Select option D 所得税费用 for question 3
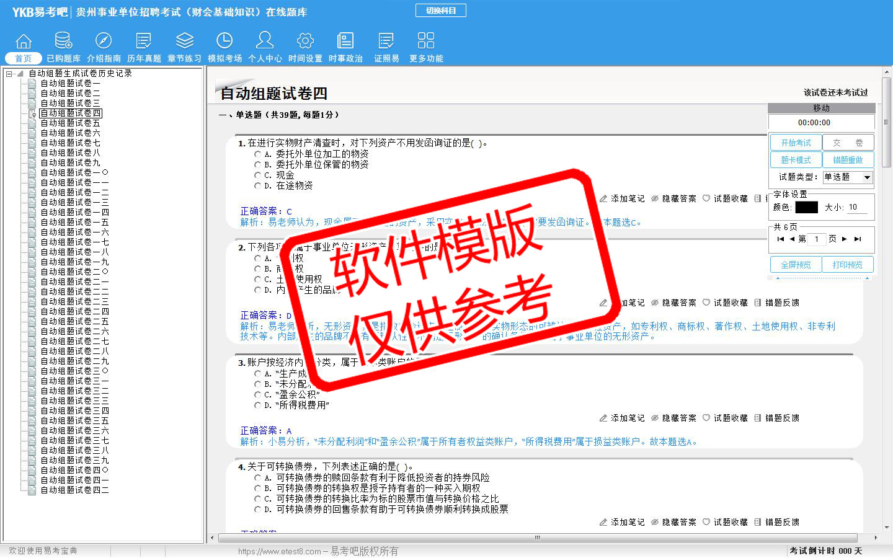 [x=258, y=405]
